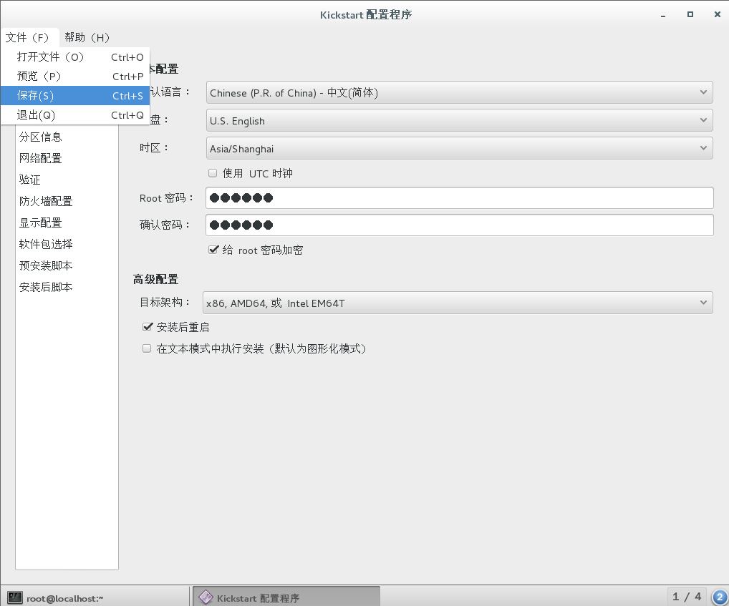Open the 帮助 (H) menu
Viewport: 729px width, 606px height.
coord(87,37)
